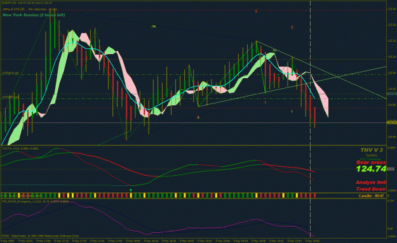This screenshot has width=397, height=243.
Task: Click the 'Trend Down' signal text
Action: [x=371, y=189]
